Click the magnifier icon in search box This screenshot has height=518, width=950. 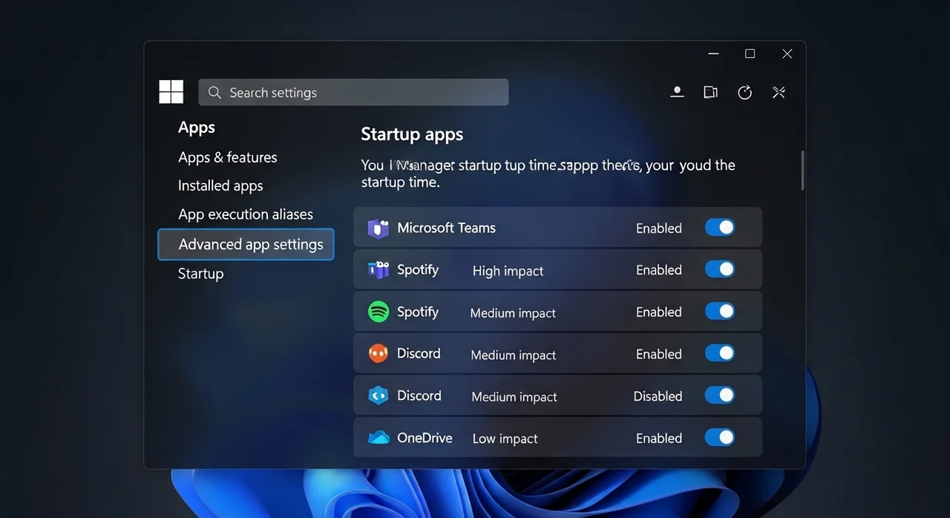[214, 93]
